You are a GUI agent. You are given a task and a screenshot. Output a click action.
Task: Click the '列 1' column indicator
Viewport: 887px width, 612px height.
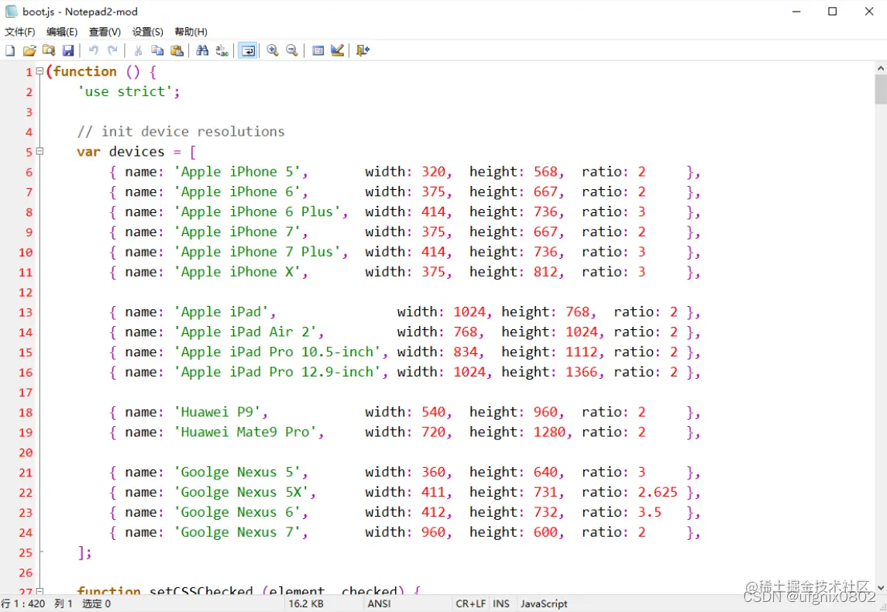pyautogui.click(x=64, y=603)
